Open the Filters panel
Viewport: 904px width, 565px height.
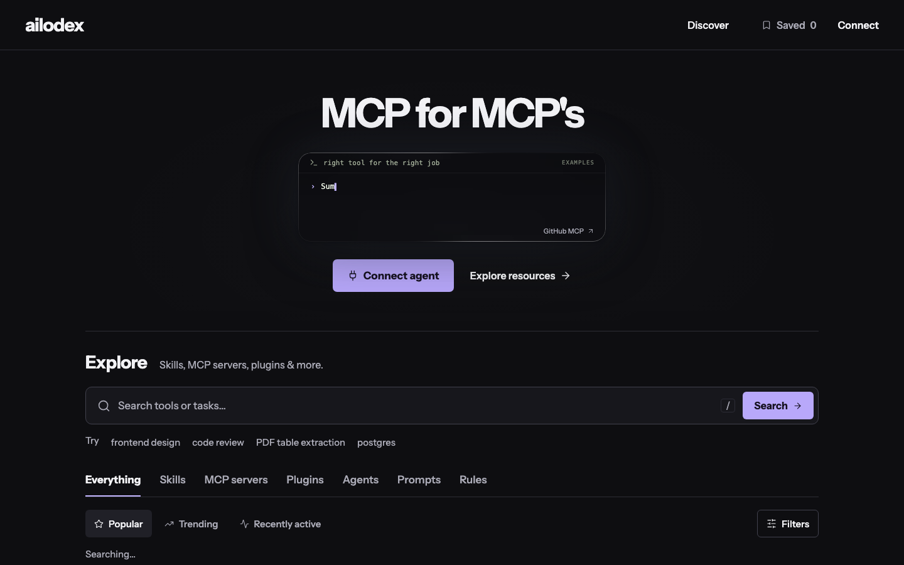[788, 524]
